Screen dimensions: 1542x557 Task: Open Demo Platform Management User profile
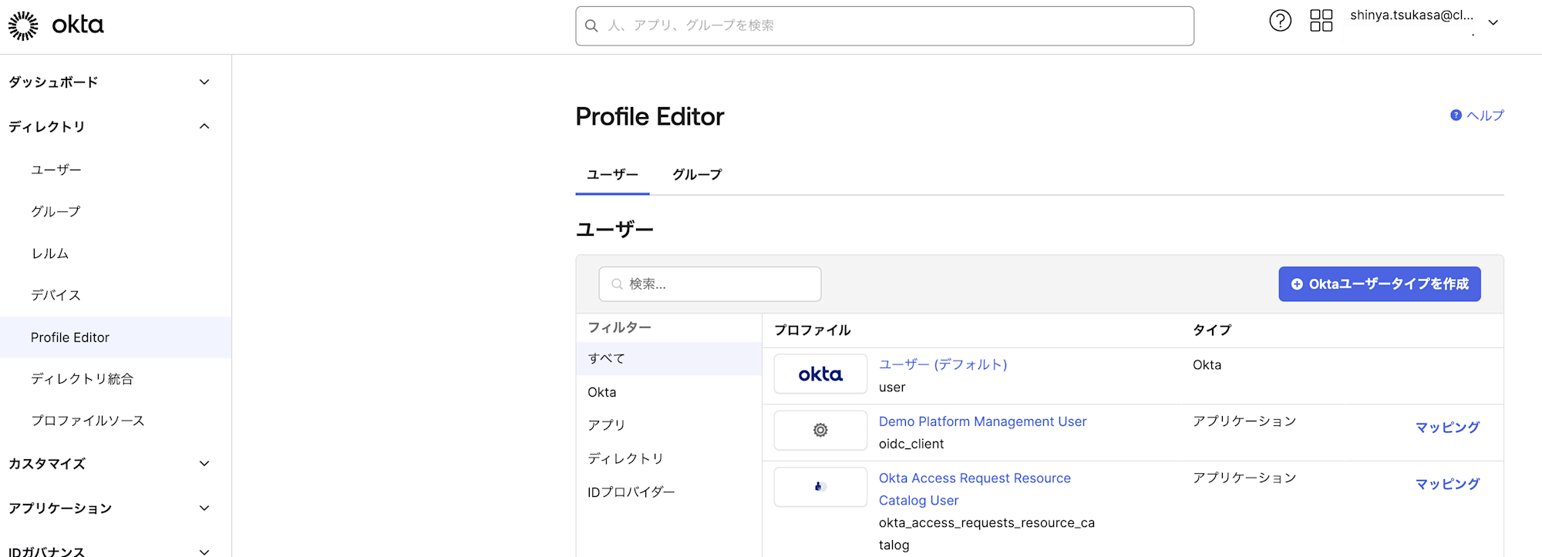(x=982, y=421)
